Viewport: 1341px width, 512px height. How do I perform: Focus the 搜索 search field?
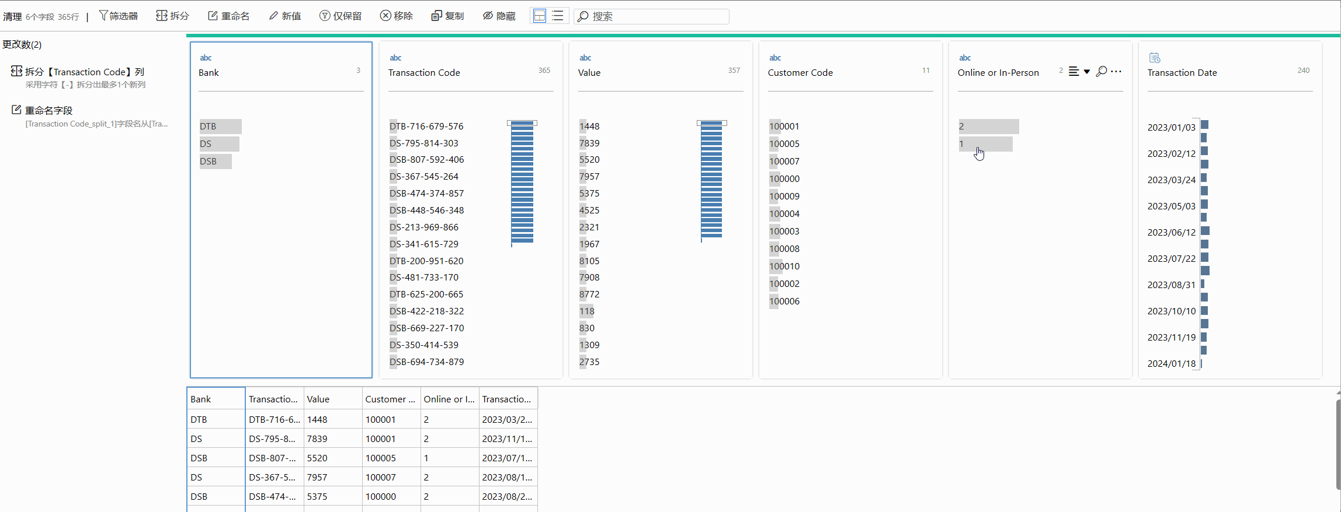[x=651, y=16]
